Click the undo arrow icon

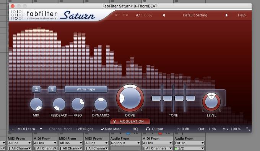point(117,15)
